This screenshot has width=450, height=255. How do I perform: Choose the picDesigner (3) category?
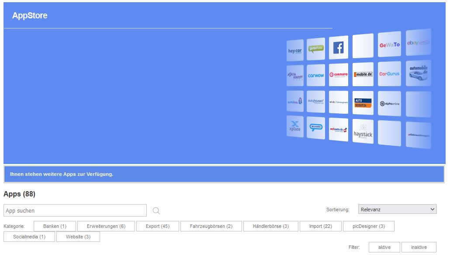click(369, 226)
